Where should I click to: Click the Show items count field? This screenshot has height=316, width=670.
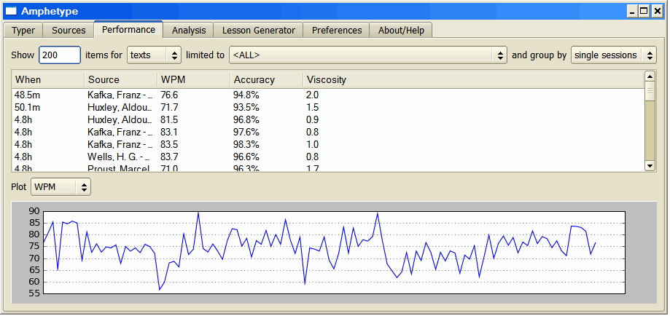(60, 55)
